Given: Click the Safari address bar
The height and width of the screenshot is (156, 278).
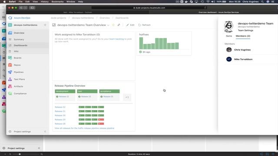Looking at the screenshot, I should 149,8.
